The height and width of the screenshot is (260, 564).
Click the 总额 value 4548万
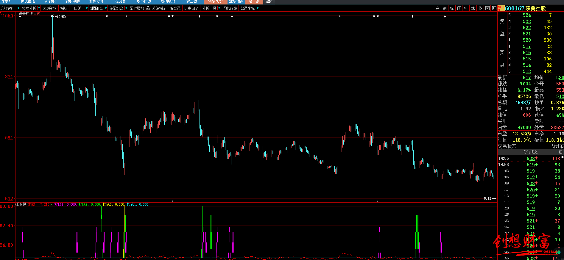[523, 103]
